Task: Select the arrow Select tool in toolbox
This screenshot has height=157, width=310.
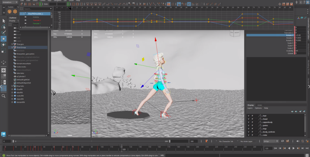Action: (x=4, y=21)
